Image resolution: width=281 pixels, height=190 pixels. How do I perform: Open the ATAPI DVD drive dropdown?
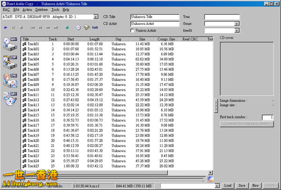[96, 16]
